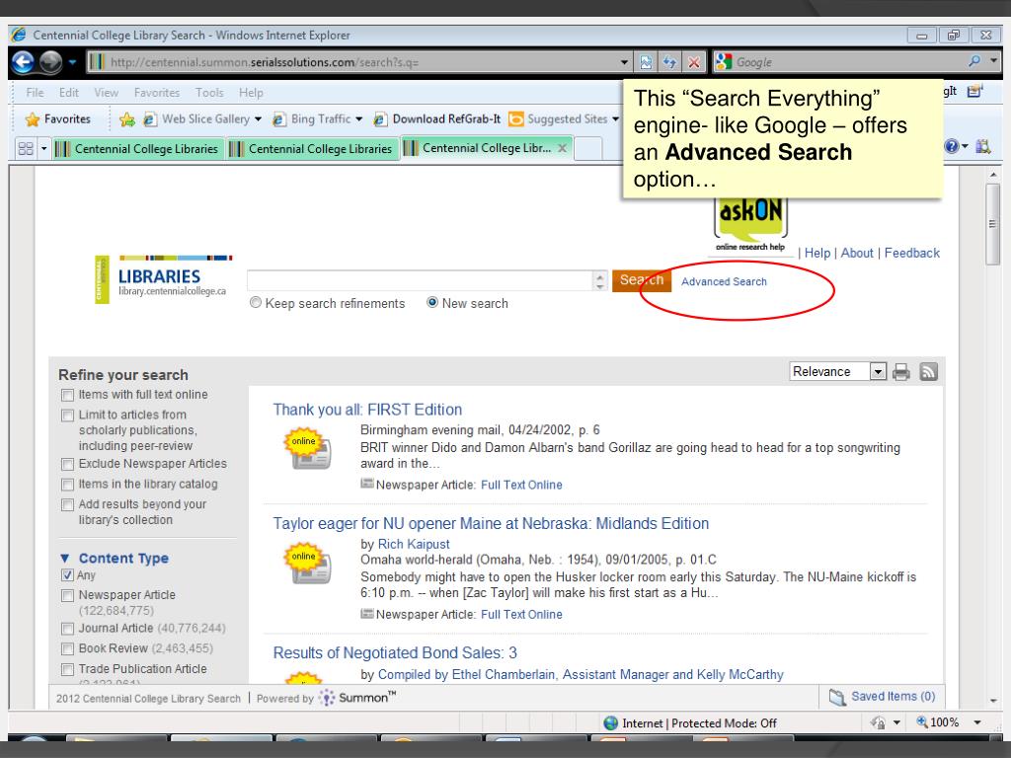Open a new blank tab
The image size is (1011, 758).
pos(587,149)
